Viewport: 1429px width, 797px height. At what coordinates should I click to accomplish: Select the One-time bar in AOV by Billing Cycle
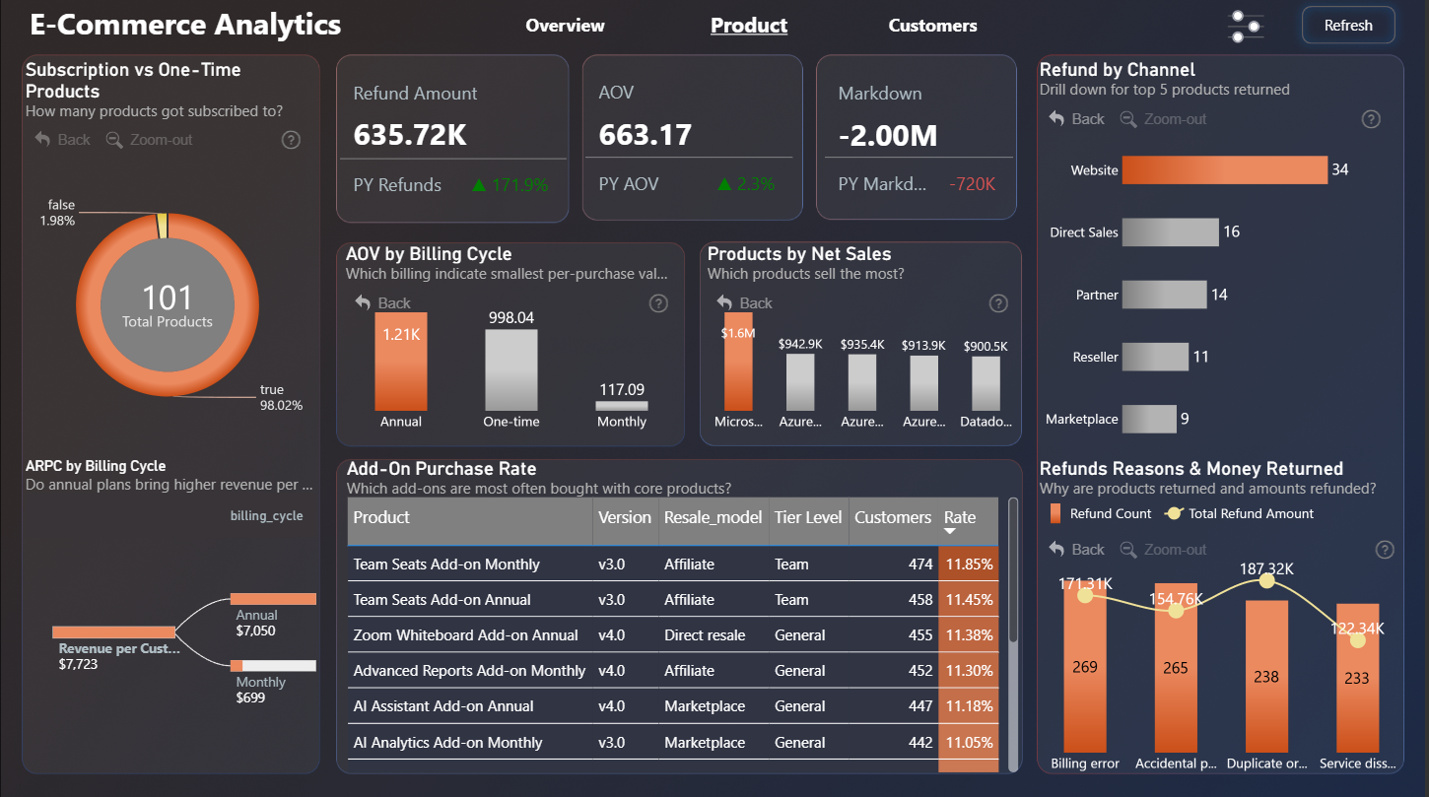pyautogui.click(x=511, y=370)
